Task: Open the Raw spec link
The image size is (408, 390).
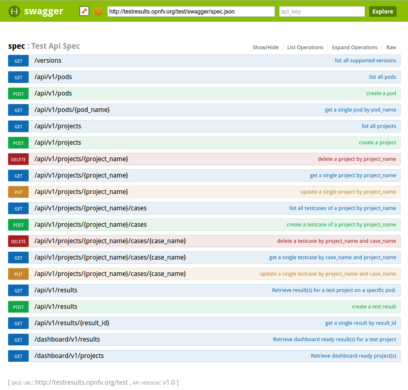Action: pyautogui.click(x=391, y=48)
